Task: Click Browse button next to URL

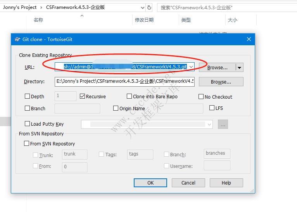Action: pyautogui.click(x=217, y=67)
